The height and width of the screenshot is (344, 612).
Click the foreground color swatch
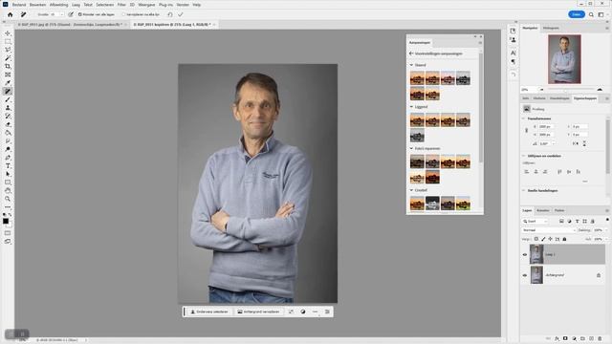click(6, 221)
